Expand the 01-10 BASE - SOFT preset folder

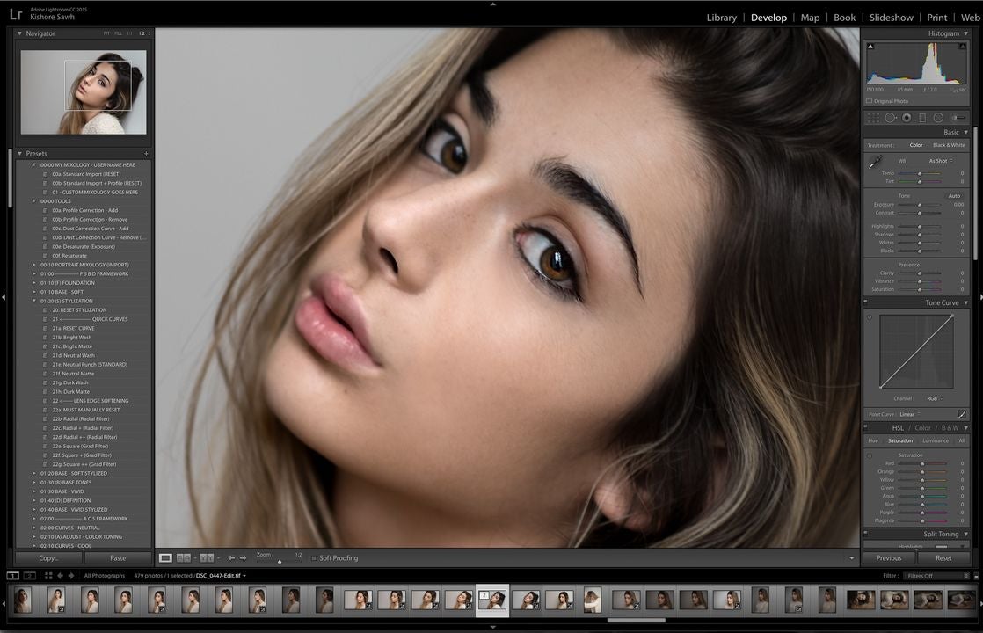(34, 292)
